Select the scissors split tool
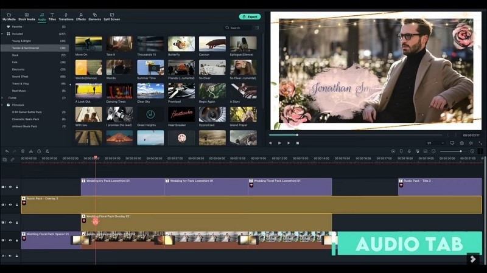The image size is (487, 273). 31,151
